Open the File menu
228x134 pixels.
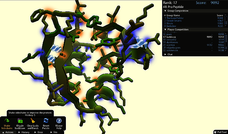(54, 132)
